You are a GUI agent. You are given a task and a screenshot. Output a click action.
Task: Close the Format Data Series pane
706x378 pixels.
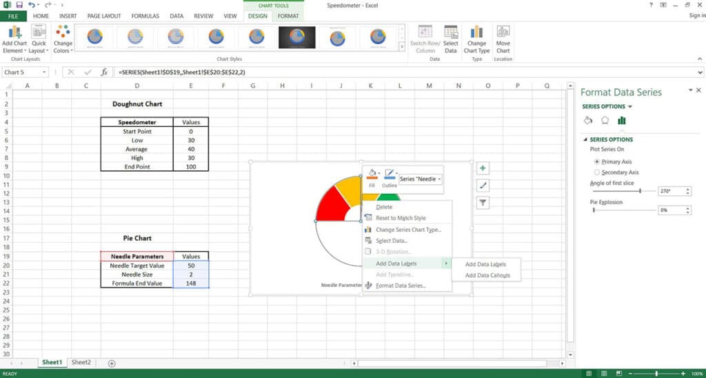click(x=699, y=90)
